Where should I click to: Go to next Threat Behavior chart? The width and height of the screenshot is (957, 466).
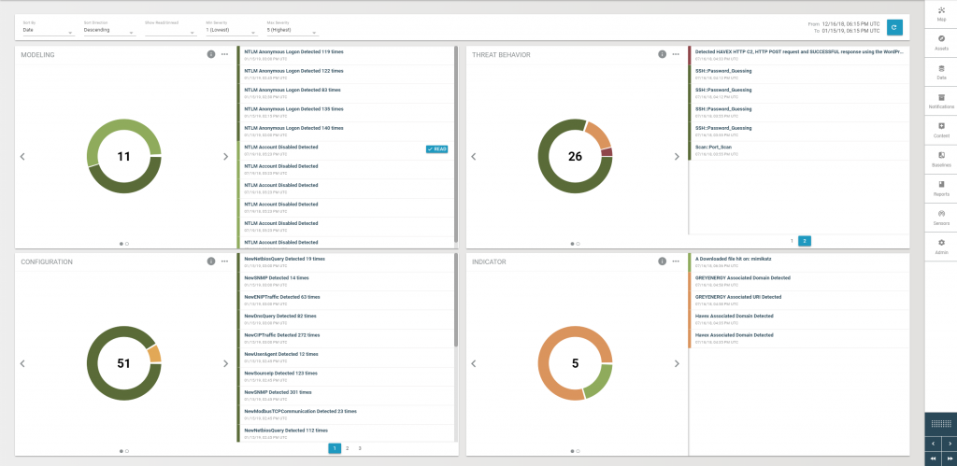click(x=677, y=157)
